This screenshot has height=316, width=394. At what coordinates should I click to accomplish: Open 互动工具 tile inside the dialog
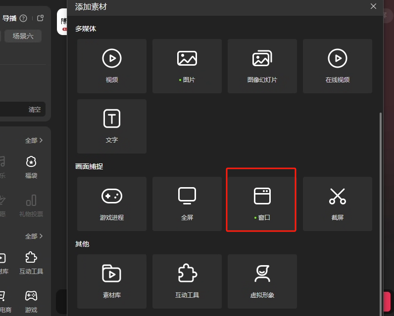click(187, 281)
